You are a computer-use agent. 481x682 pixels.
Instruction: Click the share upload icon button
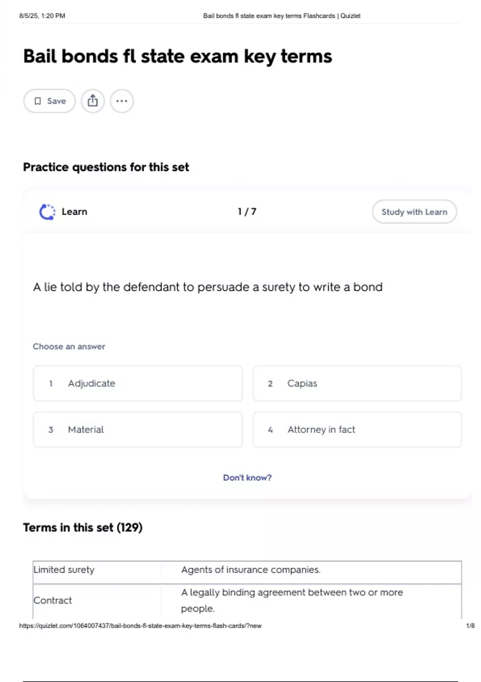pos(93,101)
